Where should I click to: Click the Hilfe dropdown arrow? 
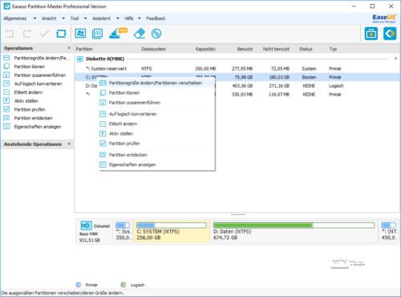point(140,18)
